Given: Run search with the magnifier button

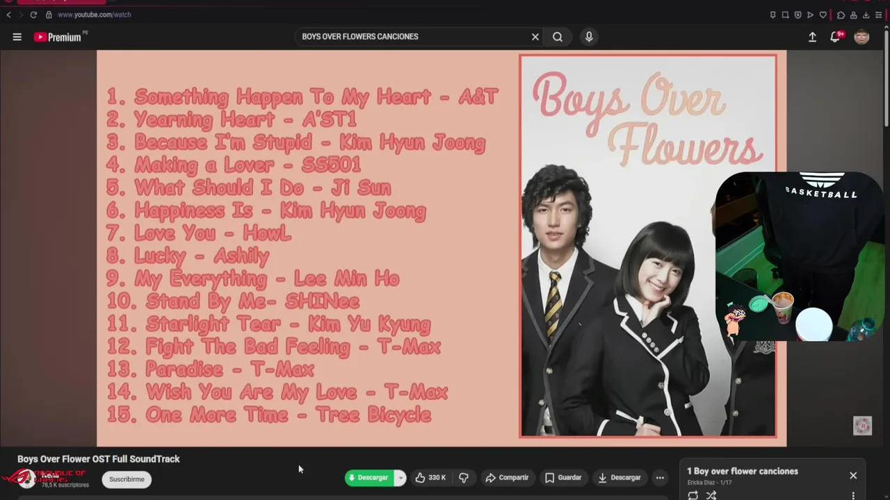Looking at the screenshot, I should 558,37.
